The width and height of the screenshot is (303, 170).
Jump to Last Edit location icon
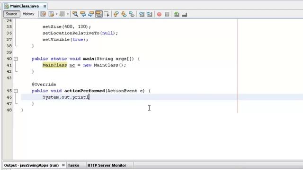(x=43, y=14)
